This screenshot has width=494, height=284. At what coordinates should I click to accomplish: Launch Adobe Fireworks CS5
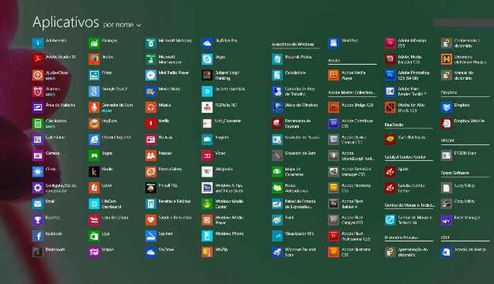(350, 188)
